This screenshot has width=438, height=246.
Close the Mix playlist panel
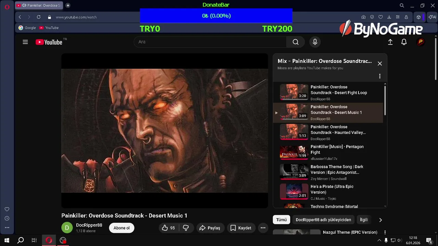(x=380, y=64)
